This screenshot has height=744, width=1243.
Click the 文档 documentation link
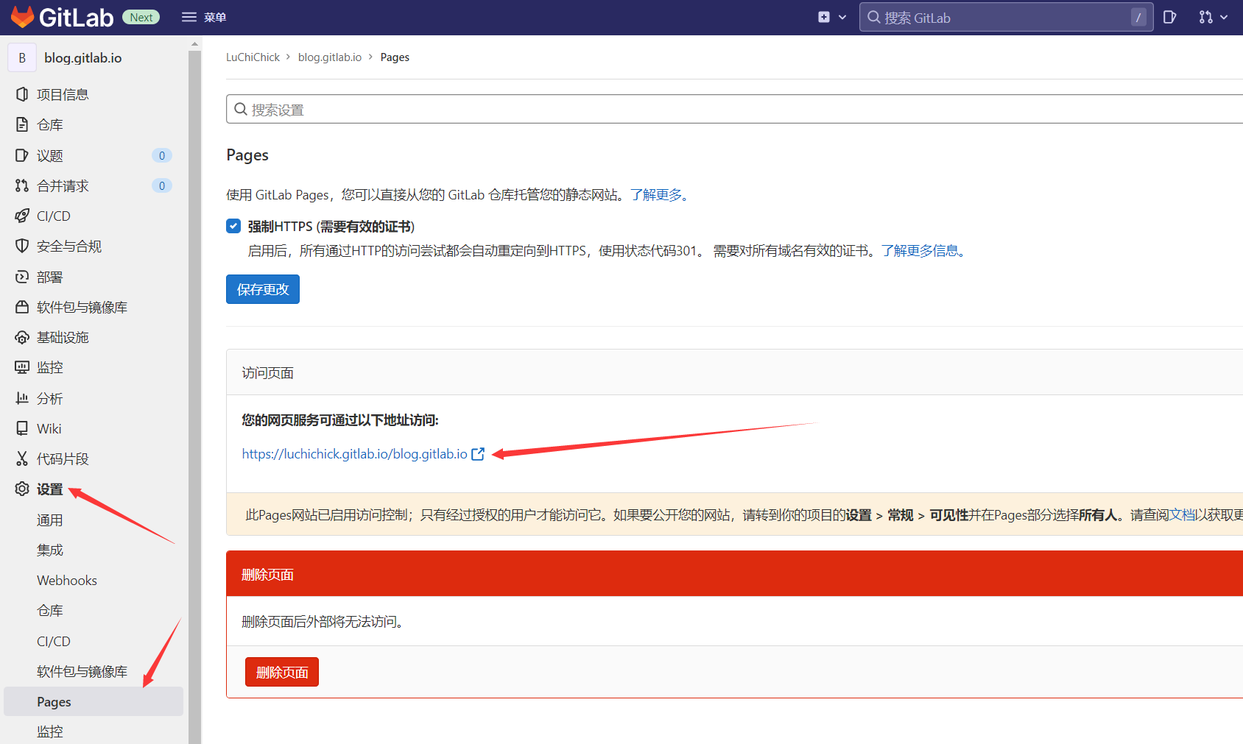(x=1183, y=515)
